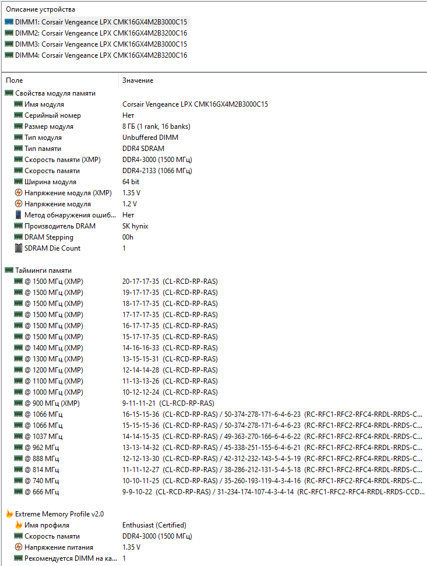Click the 'Значение' column header
Viewport: 427px width, 566px height.
[137, 80]
